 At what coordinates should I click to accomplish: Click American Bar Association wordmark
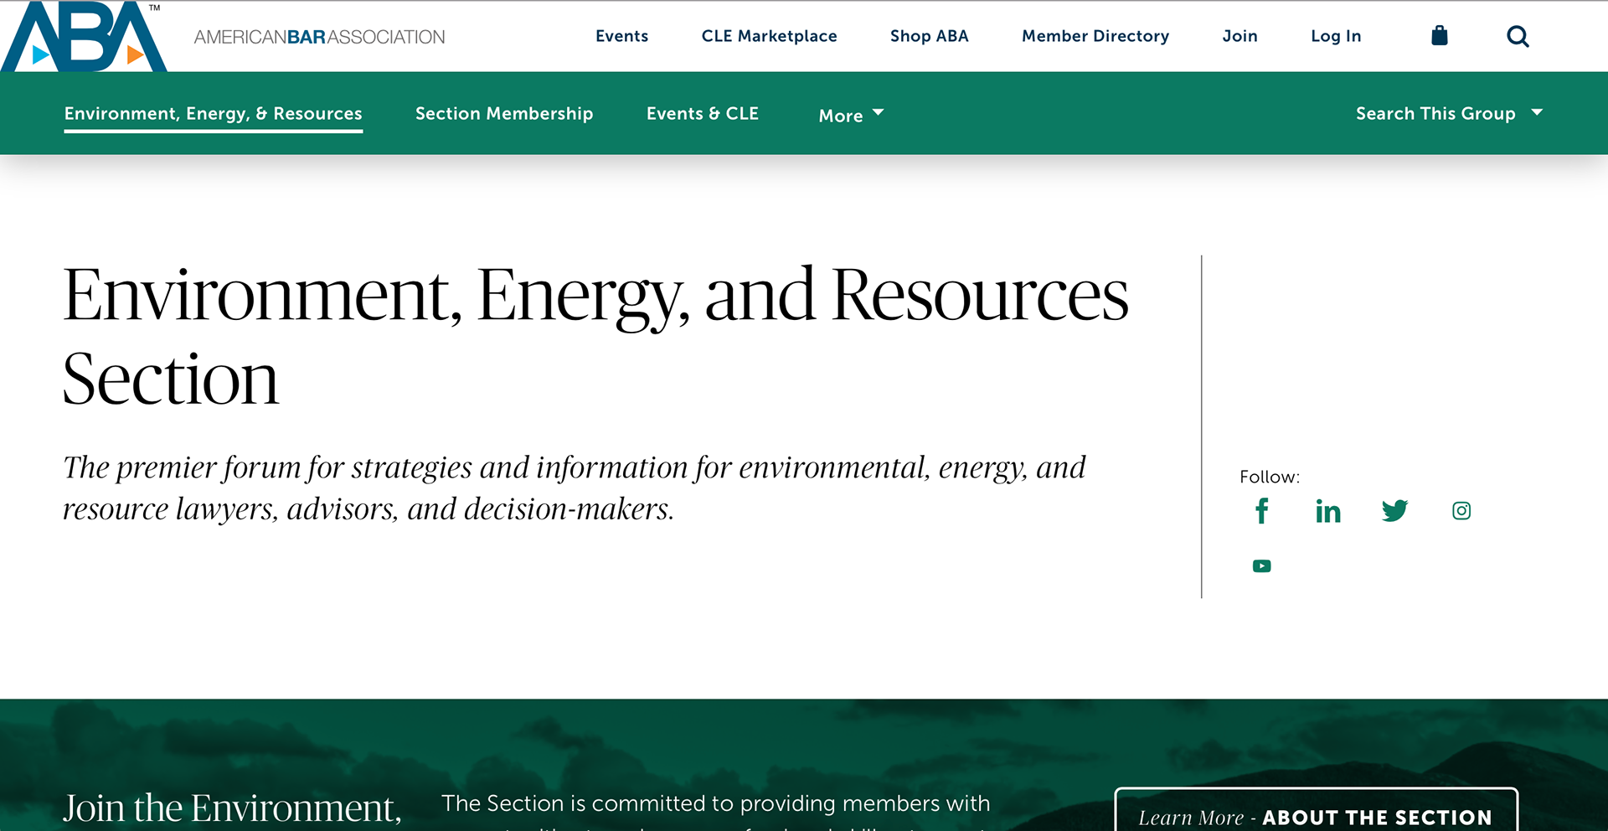(319, 37)
